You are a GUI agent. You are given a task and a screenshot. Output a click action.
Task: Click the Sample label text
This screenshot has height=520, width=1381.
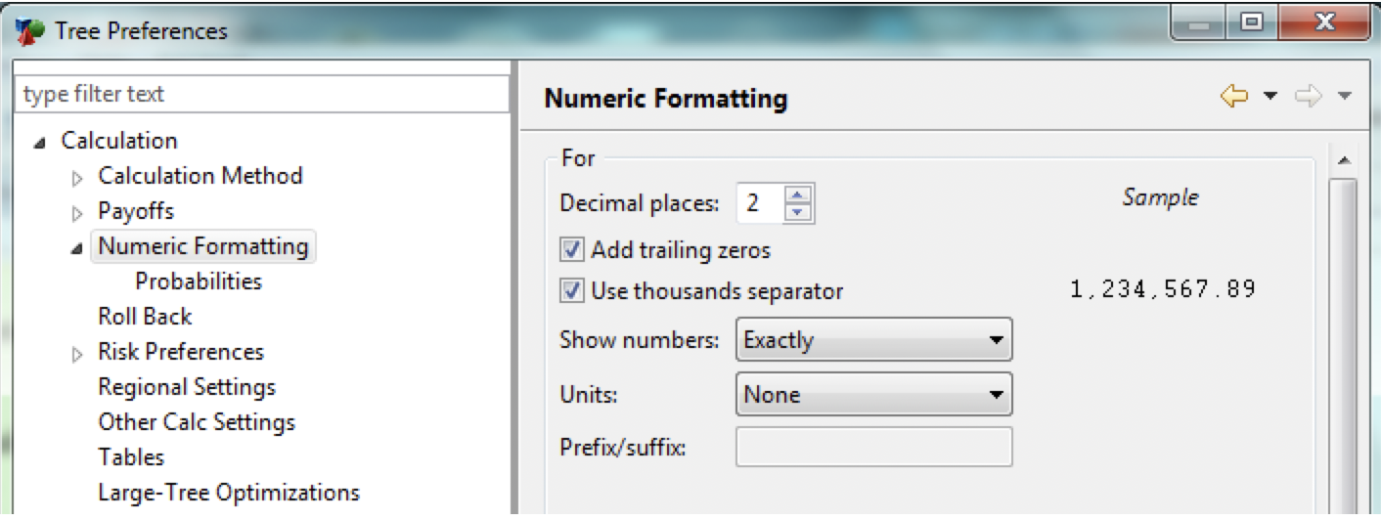coord(1160,197)
